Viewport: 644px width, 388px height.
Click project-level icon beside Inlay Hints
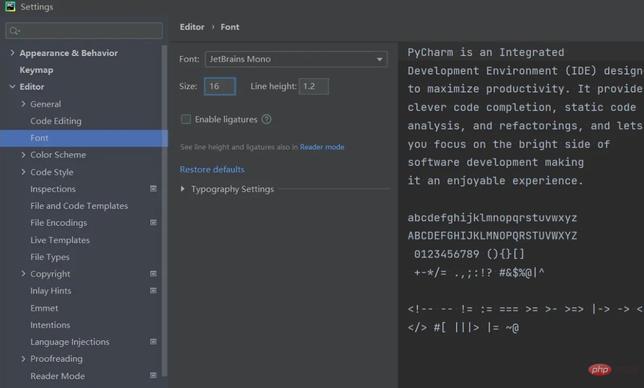[153, 291]
